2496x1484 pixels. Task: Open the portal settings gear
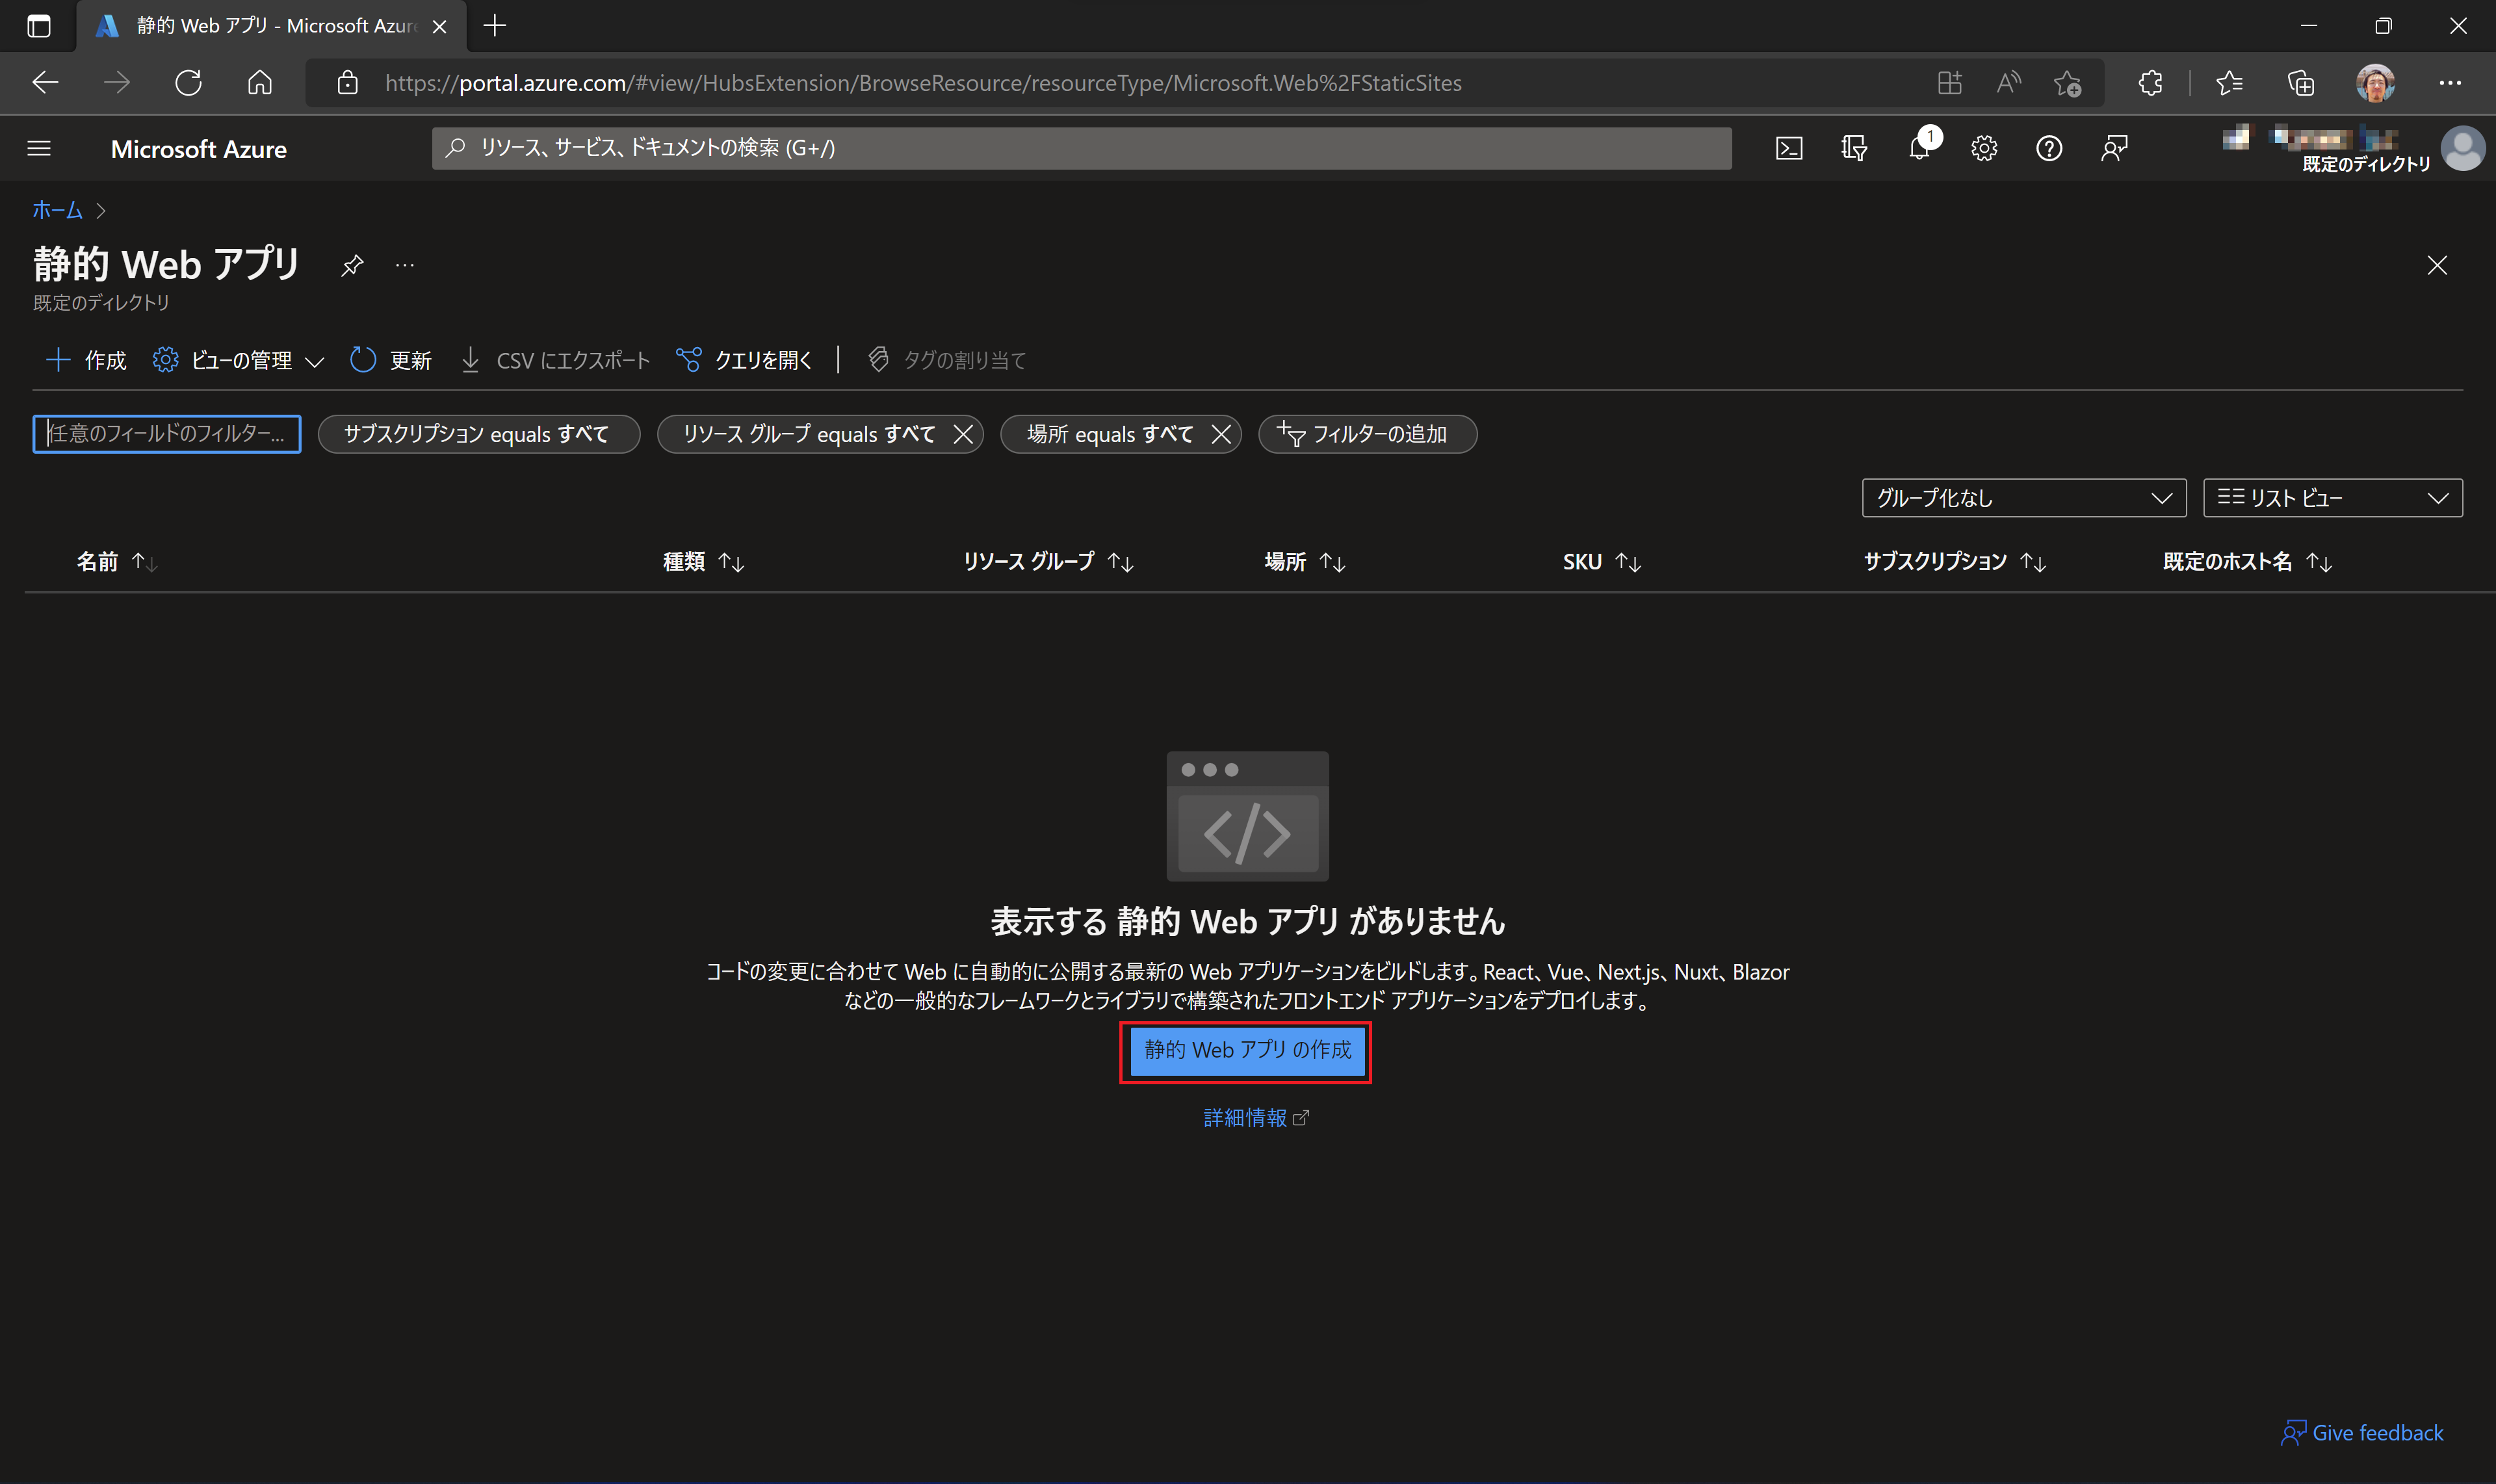tap(1984, 148)
